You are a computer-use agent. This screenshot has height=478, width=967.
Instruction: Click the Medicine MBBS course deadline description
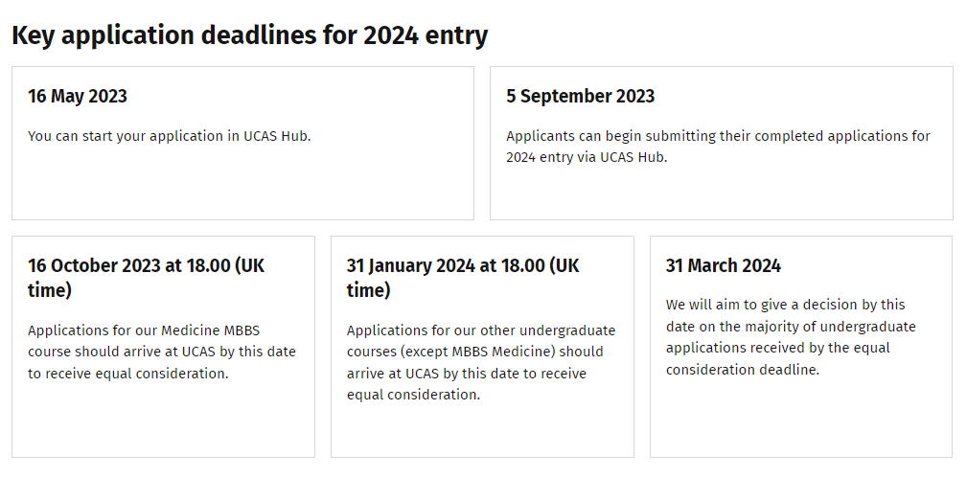coord(162,352)
